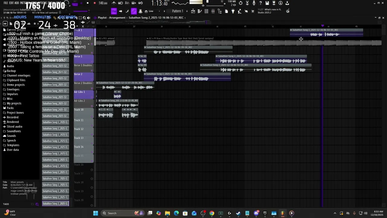Expand the Sliced audio folder
The height and width of the screenshot is (218, 387).
tap(15, 127)
